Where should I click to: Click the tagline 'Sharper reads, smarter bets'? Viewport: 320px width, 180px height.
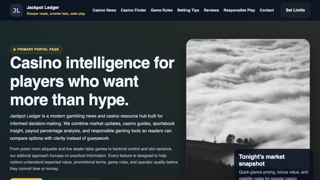click(x=56, y=14)
